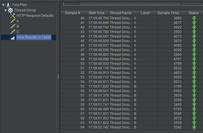Screen dimensions: 203x133
Task: Click the HTTP Request Defaults tools icon
Action: coord(13,16)
